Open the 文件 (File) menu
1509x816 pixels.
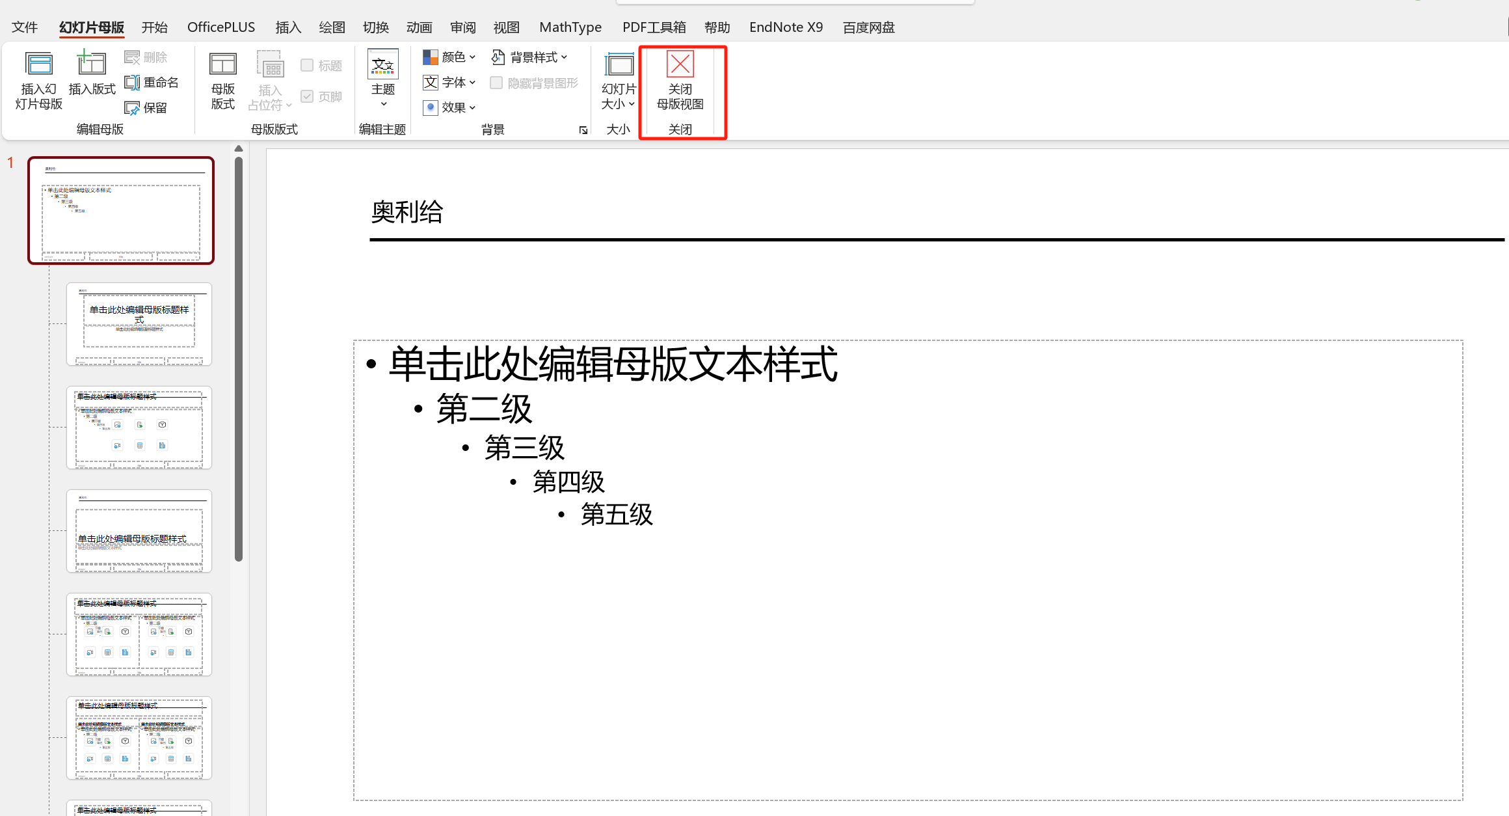pyautogui.click(x=25, y=27)
